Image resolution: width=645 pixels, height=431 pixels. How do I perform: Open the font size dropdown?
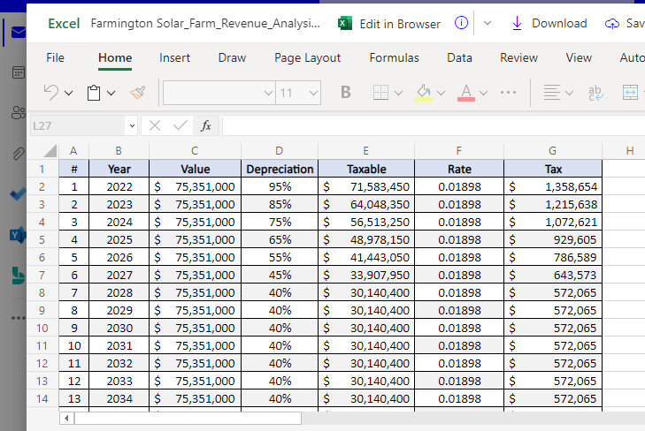[x=312, y=93]
